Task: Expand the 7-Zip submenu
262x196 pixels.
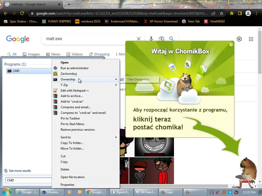Action: tap(86, 85)
